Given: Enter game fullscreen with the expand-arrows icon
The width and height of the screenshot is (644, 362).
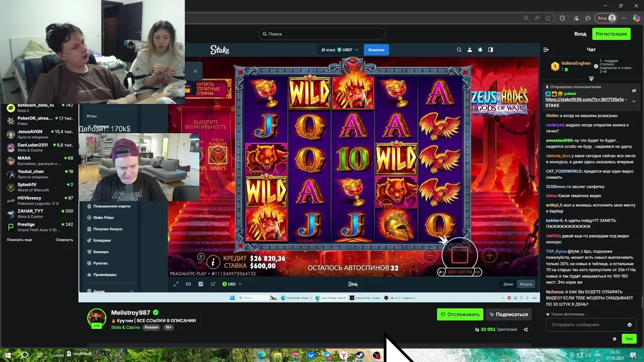Looking at the screenshot, I should click(176, 284).
